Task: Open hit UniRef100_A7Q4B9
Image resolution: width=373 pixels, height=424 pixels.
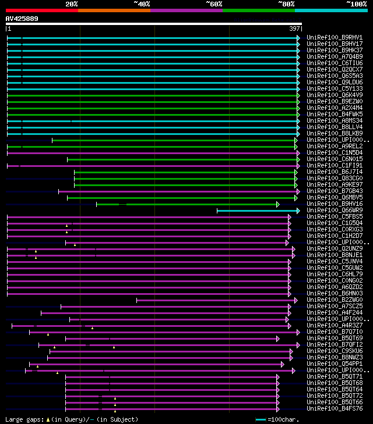Action: [335, 56]
